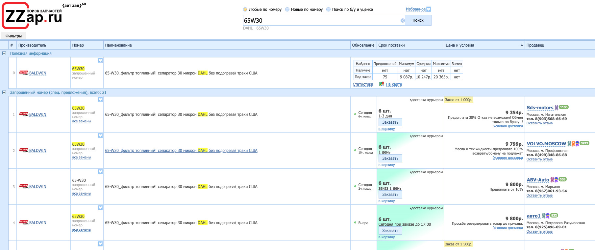This screenshot has height=250, width=595.
Task: Open 'все замены' in row 1
Action: pyautogui.click(x=82, y=121)
